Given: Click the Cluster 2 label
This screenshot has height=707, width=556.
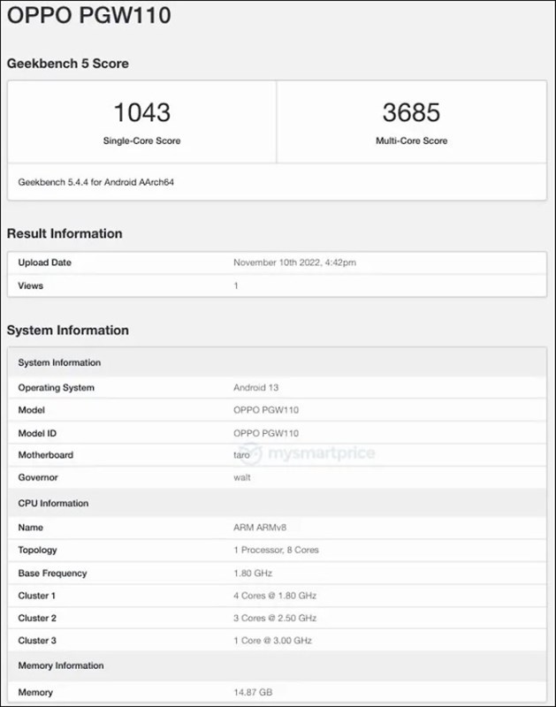Looking at the screenshot, I should click(x=37, y=618).
